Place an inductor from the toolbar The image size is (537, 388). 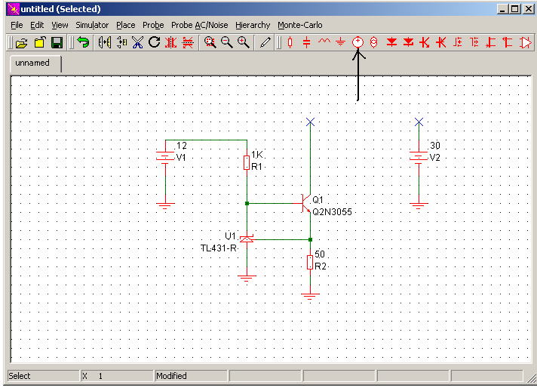coord(324,42)
